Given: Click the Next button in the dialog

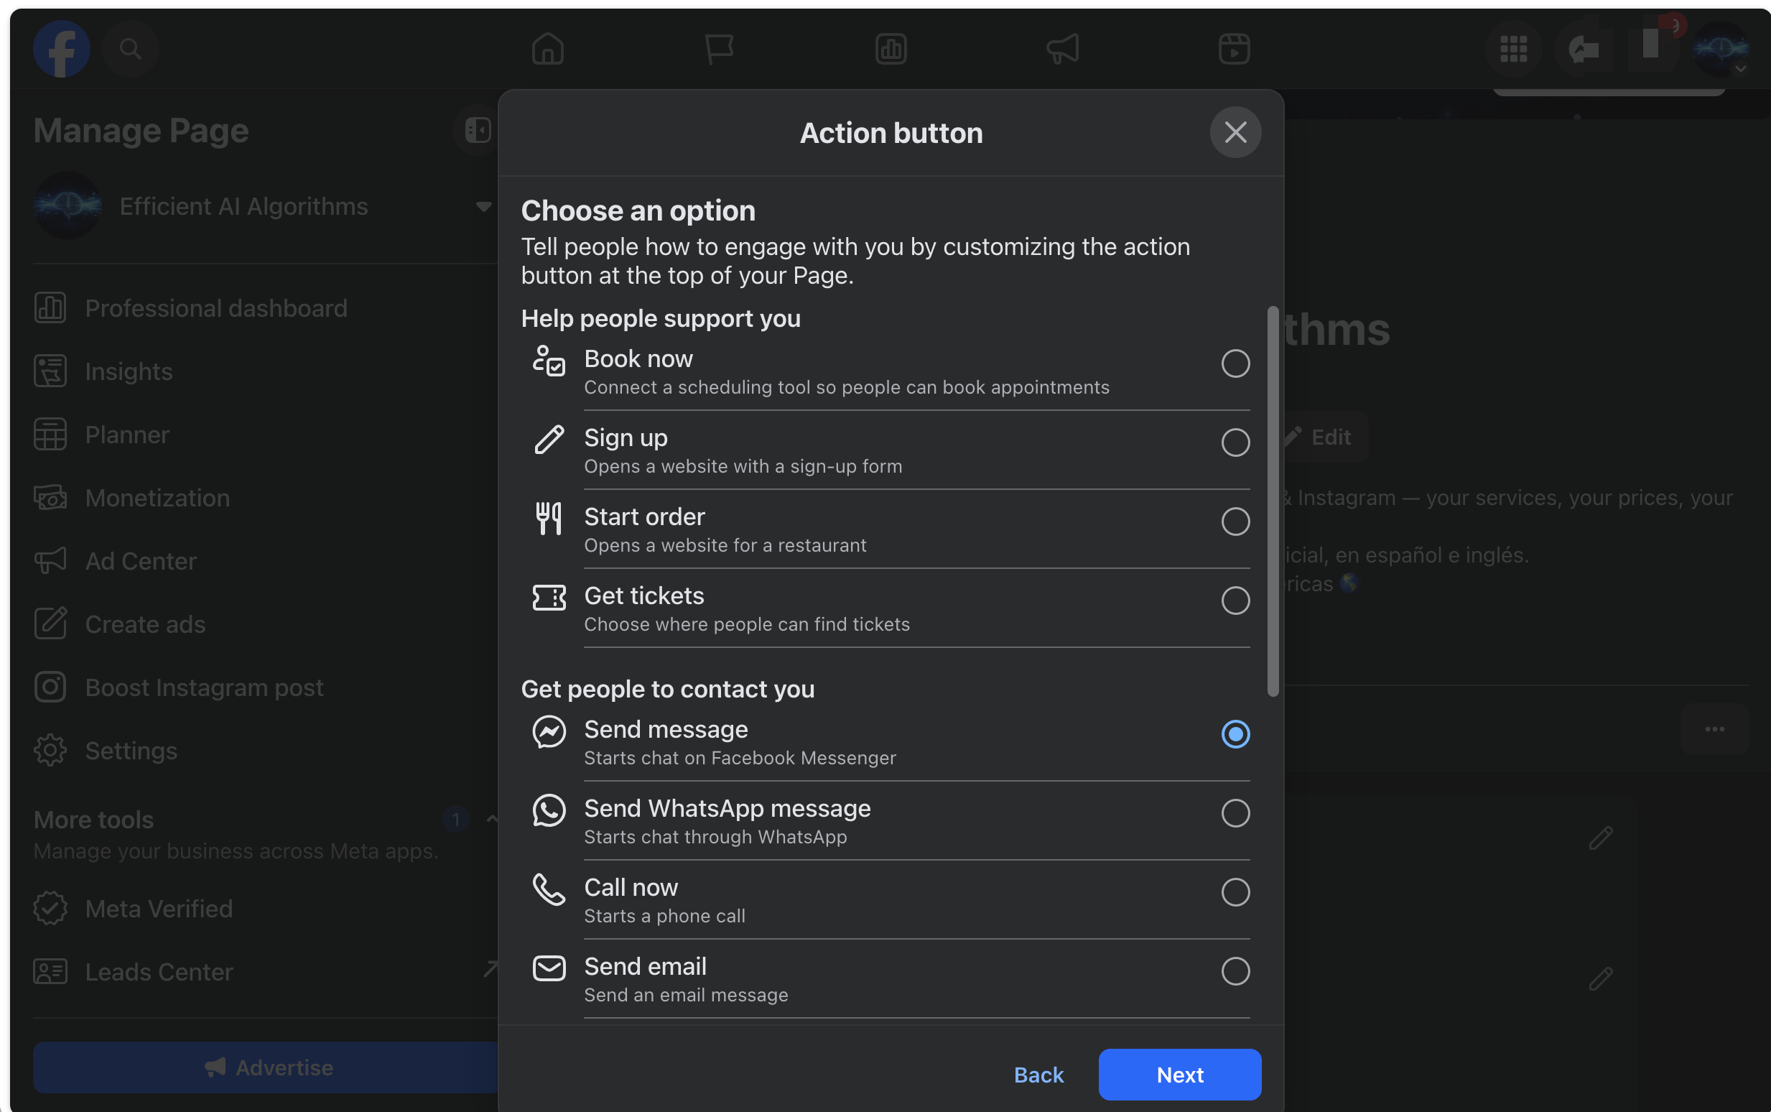Looking at the screenshot, I should 1180,1075.
